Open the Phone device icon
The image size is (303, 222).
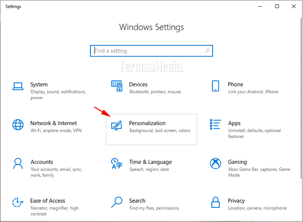coord(216,86)
